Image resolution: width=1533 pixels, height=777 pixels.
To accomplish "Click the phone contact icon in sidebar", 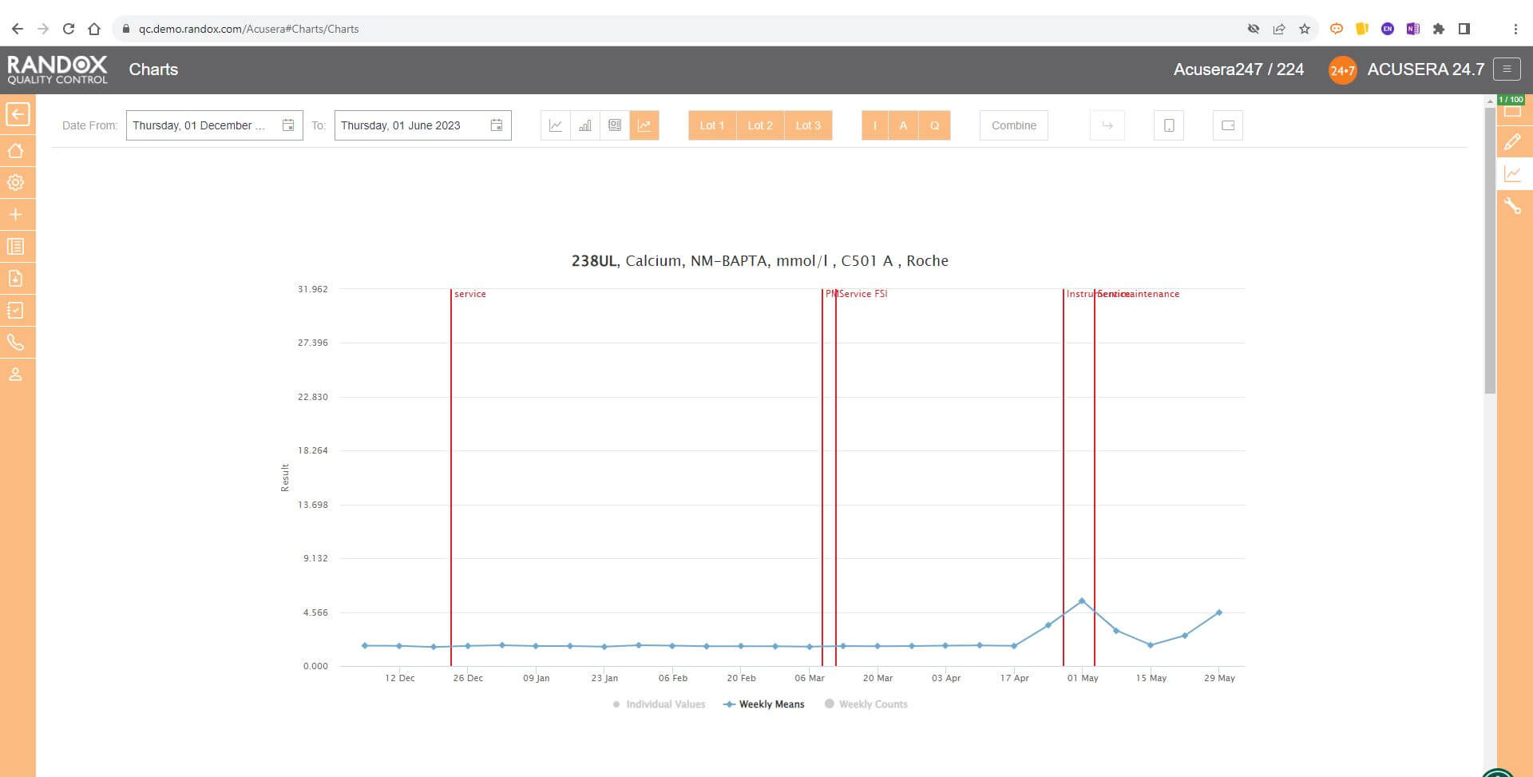I will pos(16,343).
